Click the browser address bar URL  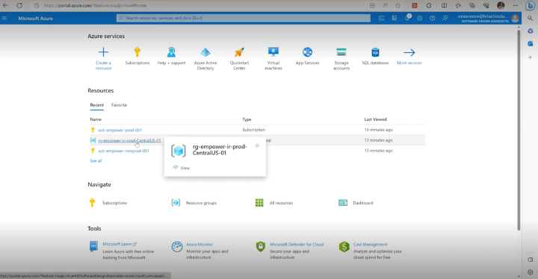pos(95,5)
